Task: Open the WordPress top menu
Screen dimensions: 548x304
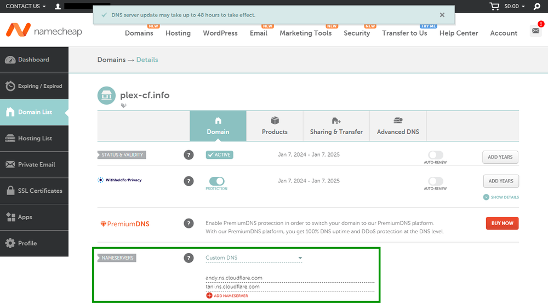Action: pyautogui.click(x=220, y=33)
